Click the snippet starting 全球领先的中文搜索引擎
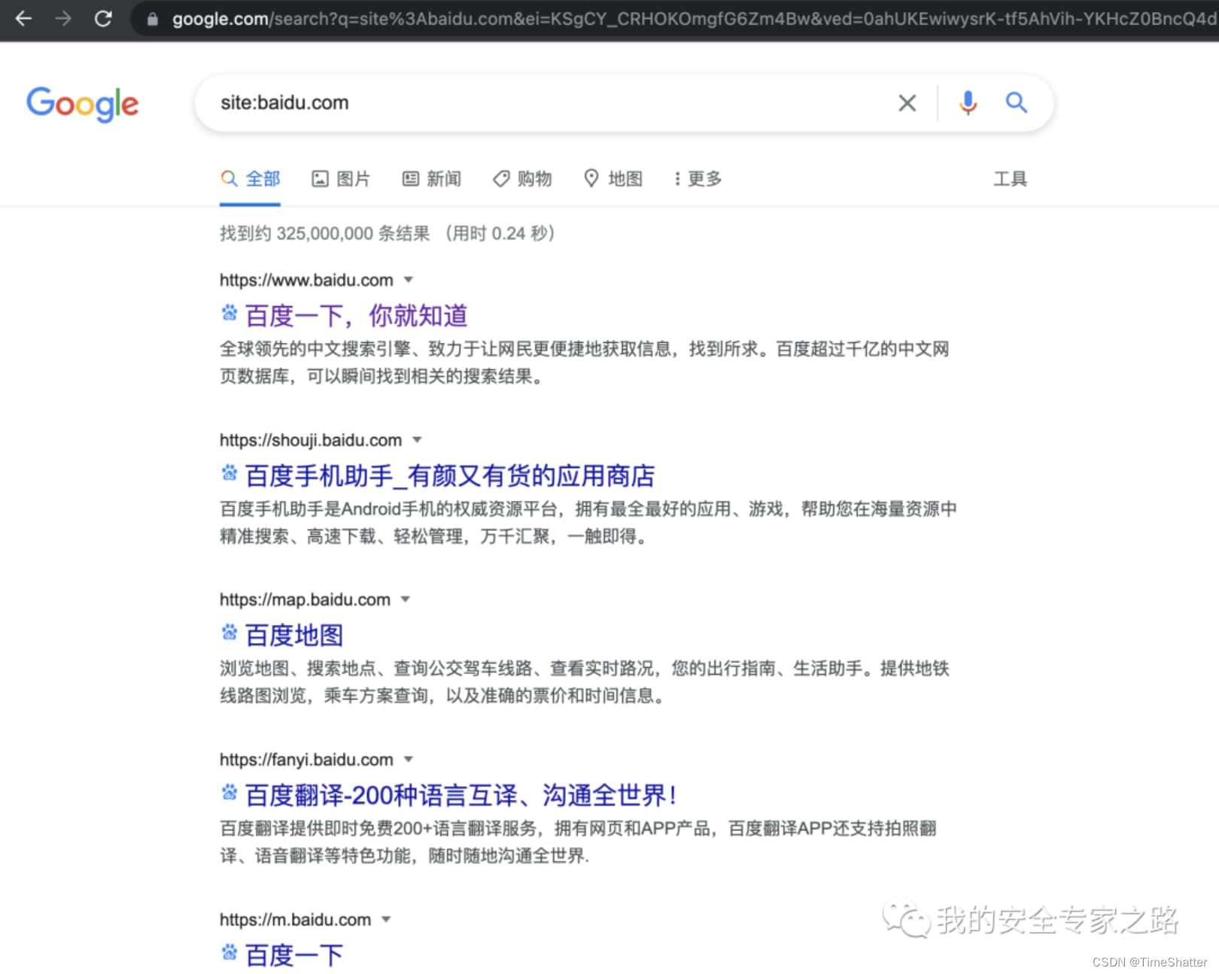Image resolution: width=1219 pixels, height=974 pixels. (x=585, y=363)
